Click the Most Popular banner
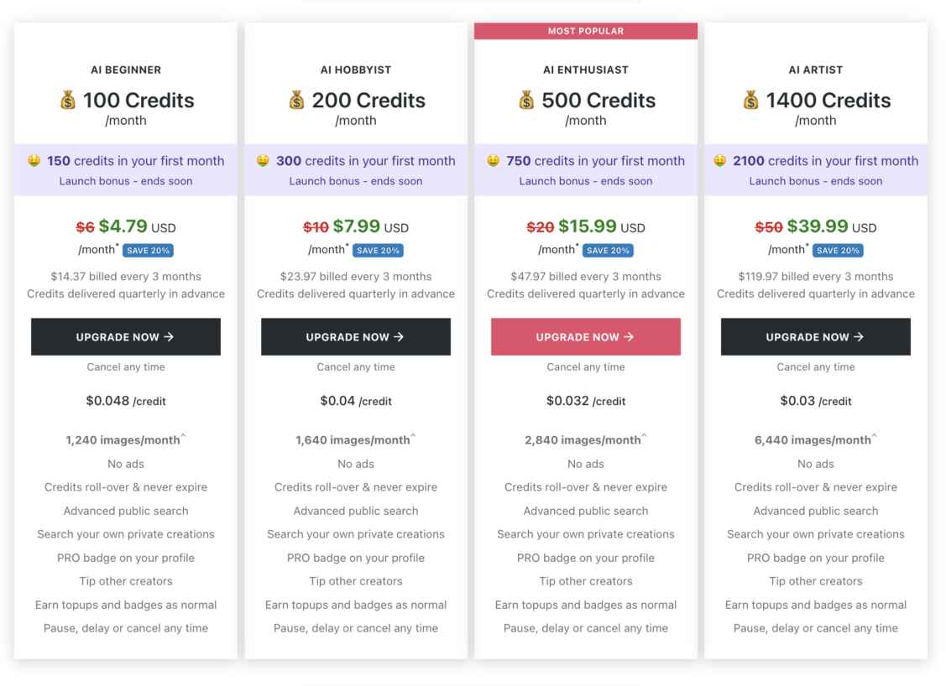This screenshot has height=686, width=946. [x=585, y=31]
